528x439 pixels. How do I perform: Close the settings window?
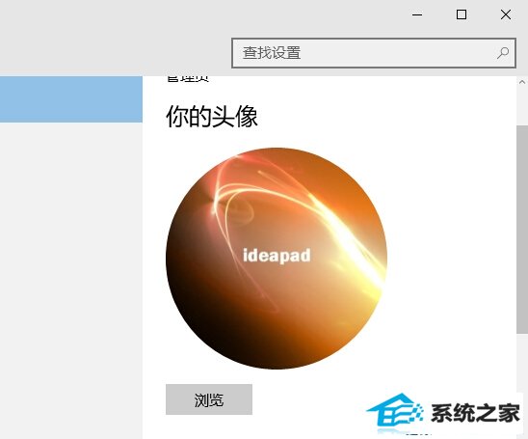(506, 14)
